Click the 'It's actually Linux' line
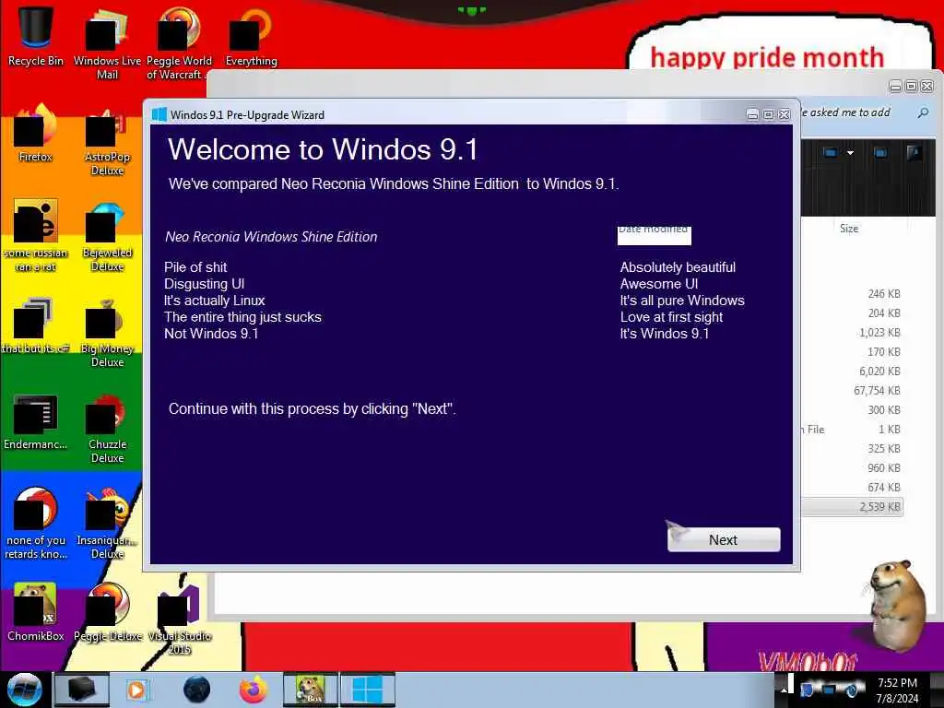This screenshot has width=944, height=708. coord(214,301)
